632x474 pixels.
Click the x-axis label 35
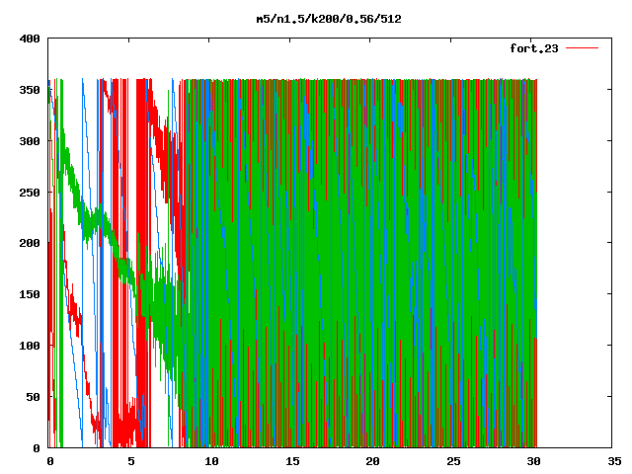click(614, 461)
